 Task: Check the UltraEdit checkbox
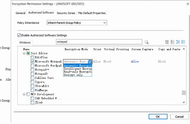[32, 86]
